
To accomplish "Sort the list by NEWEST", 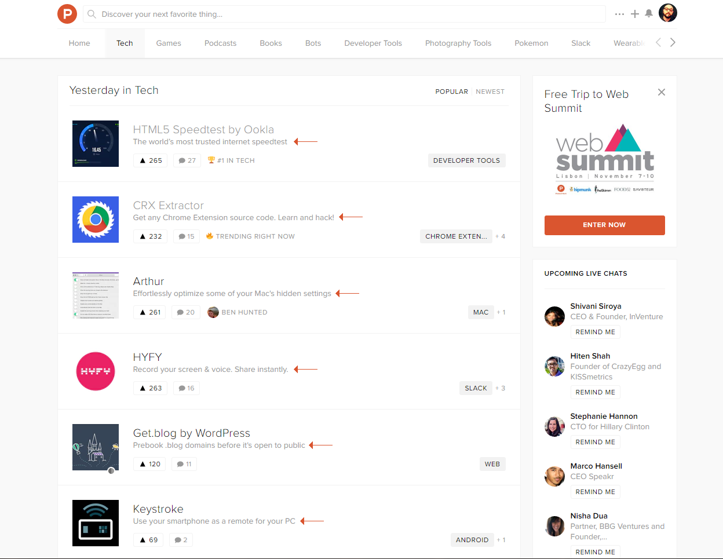I will (490, 92).
